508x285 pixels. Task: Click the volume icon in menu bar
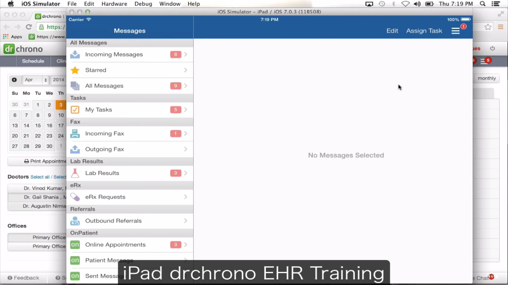point(417,4)
